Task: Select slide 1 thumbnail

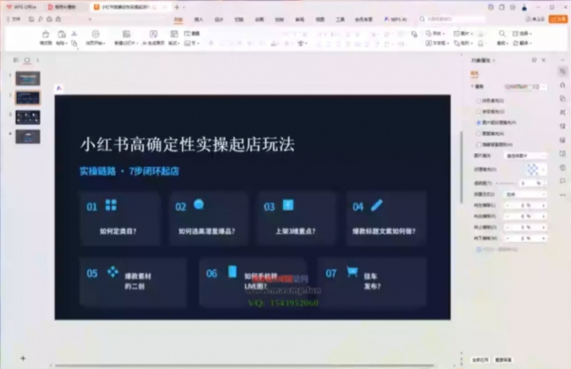Action: click(x=28, y=79)
